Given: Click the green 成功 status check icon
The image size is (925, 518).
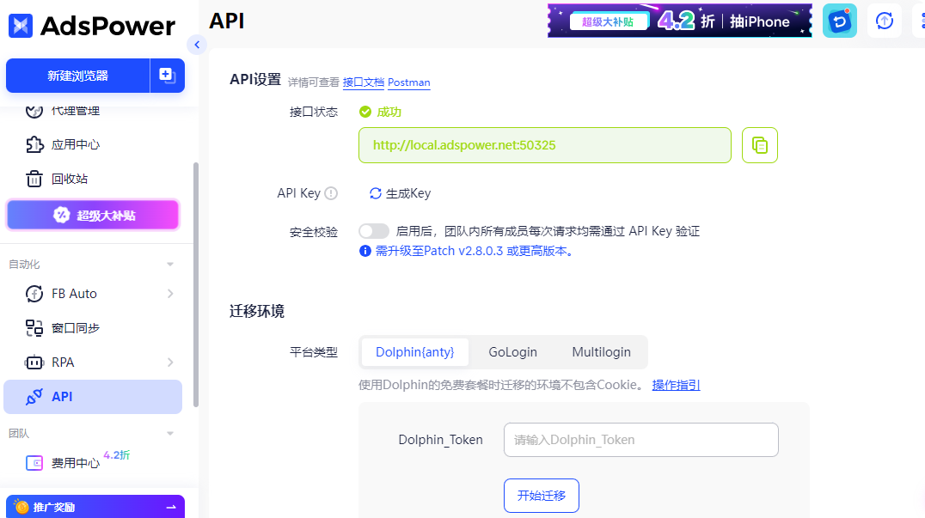Looking at the screenshot, I should (x=365, y=112).
